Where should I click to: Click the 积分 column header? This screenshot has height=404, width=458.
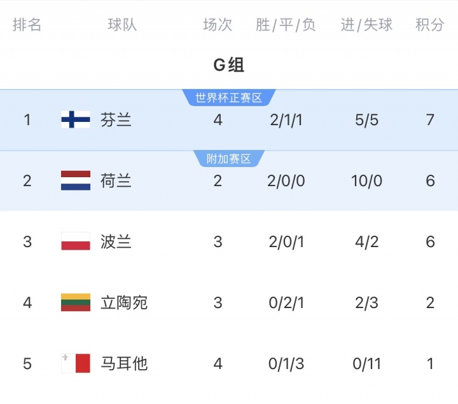tap(430, 25)
